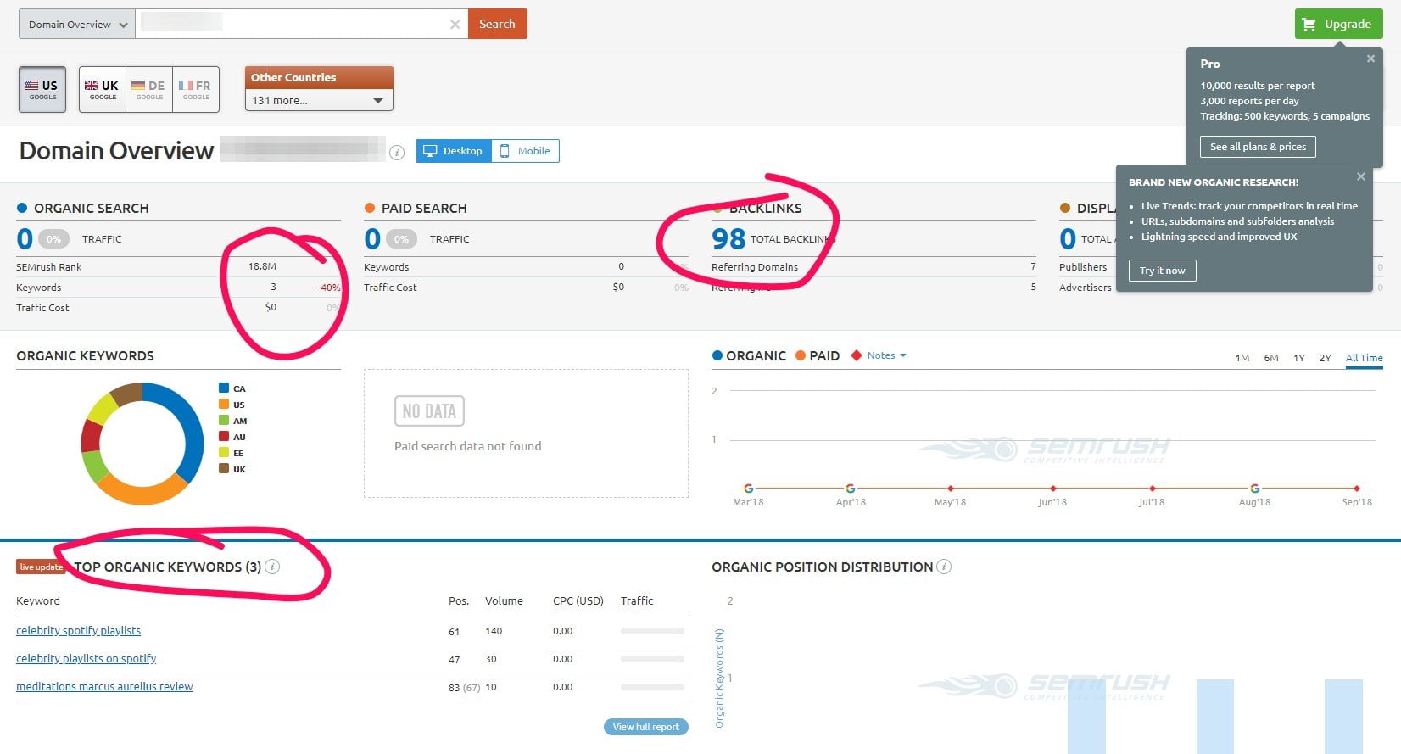Click the red note marker at Sep'18

tap(1357, 489)
